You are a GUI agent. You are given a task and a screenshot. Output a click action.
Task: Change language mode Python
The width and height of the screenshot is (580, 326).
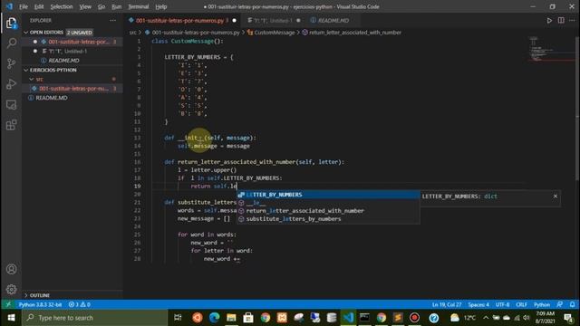[x=542, y=304]
